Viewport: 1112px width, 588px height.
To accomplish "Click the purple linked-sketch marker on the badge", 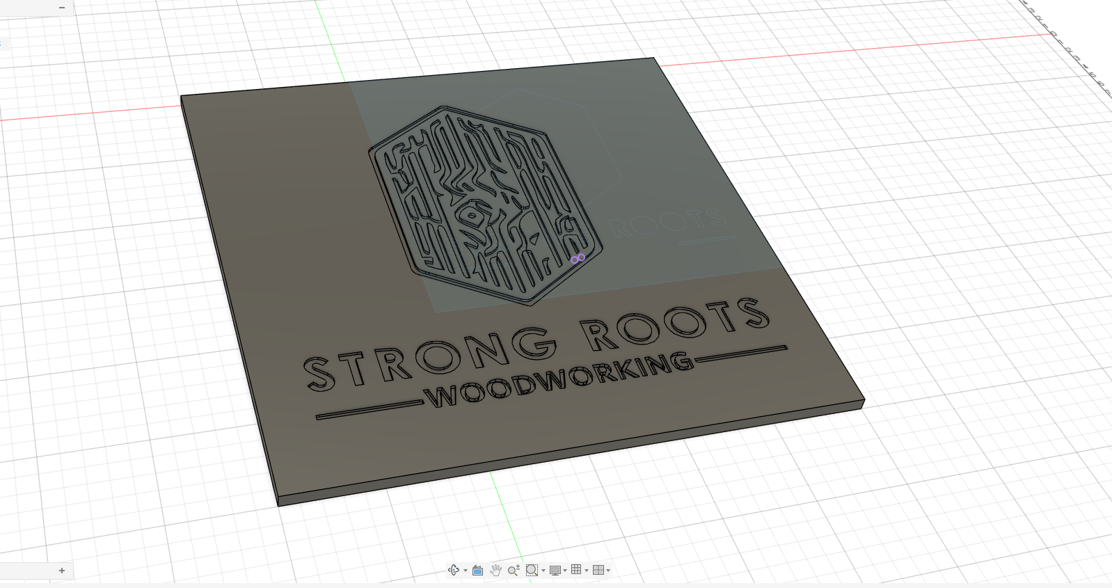I will pos(578,259).
